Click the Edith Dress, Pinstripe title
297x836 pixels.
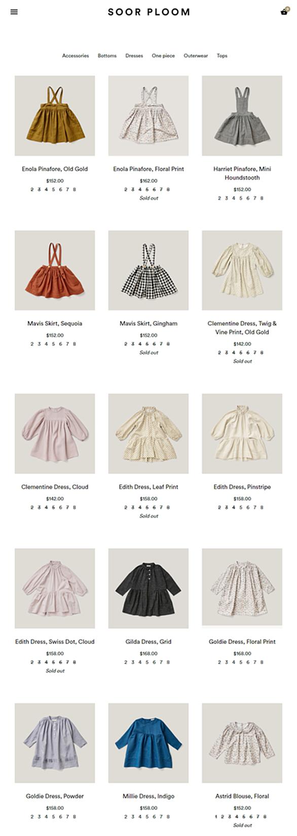[242, 487]
